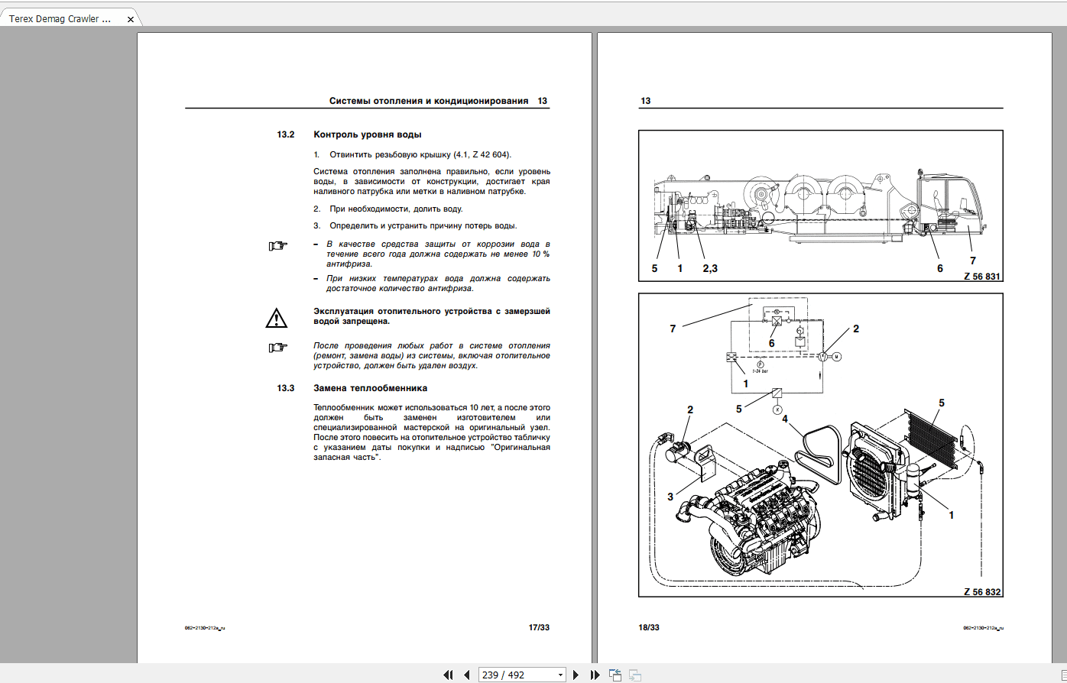The width and height of the screenshot is (1067, 683).
Task: Go to the previous page
Action: click(x=467, y=675)
